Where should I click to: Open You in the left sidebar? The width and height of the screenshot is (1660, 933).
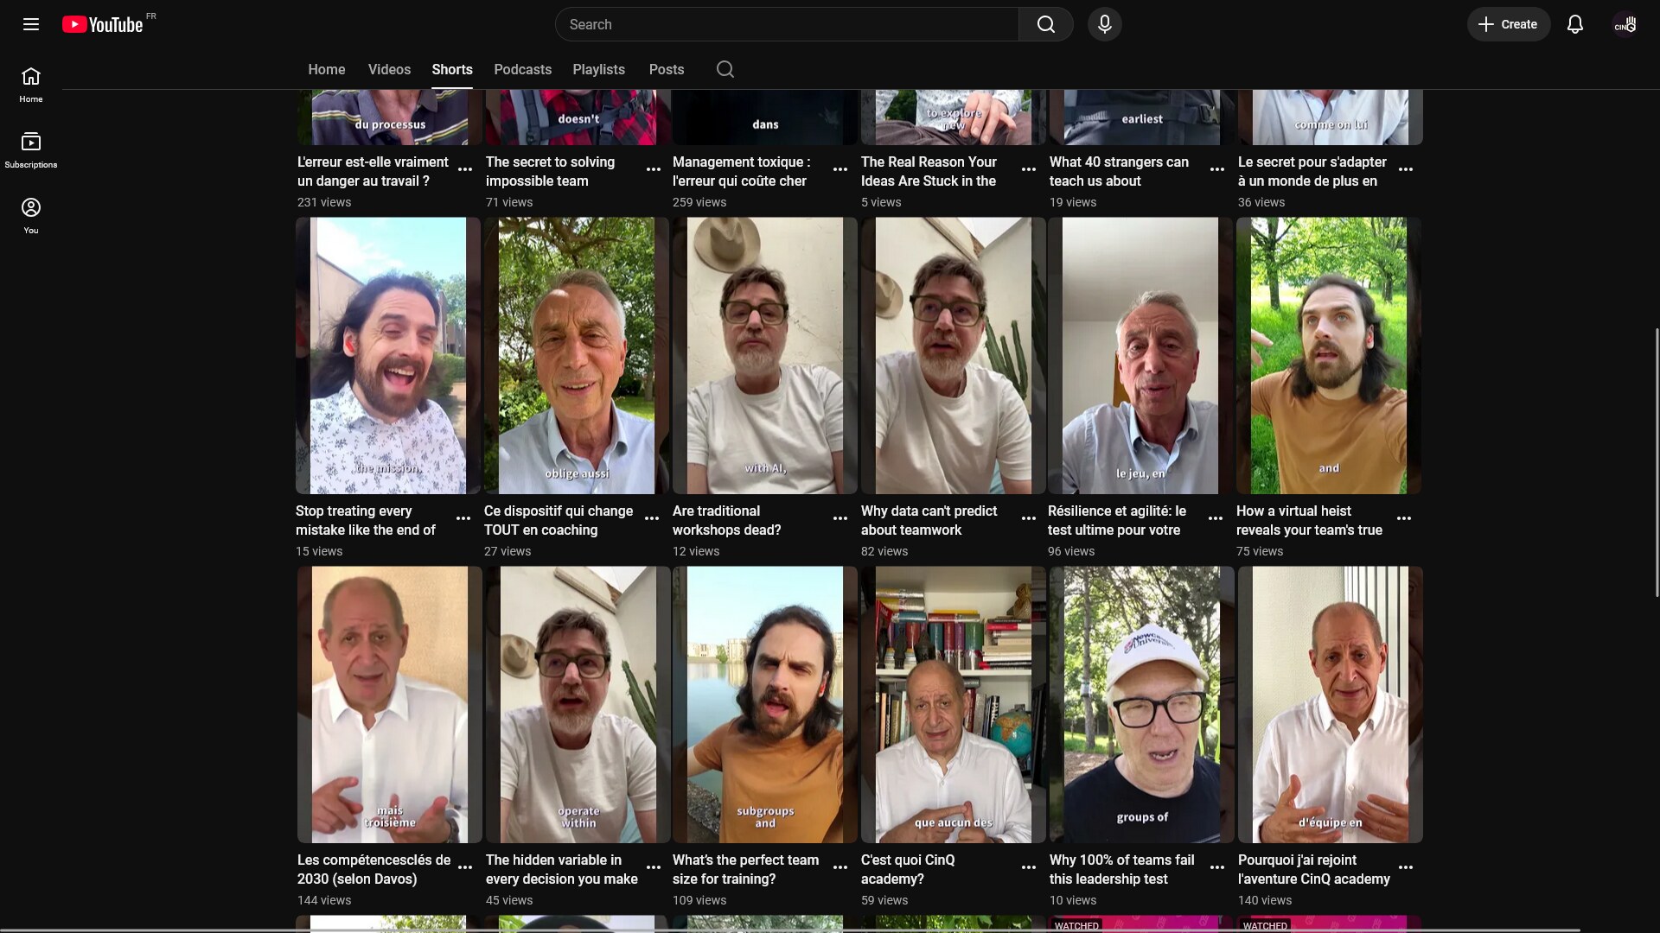click(x=31, y=216)
